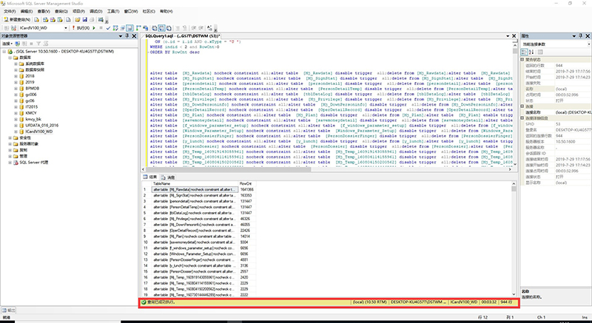Open the 连接 (Connect) dropdown in Object Explorer
592x323 pixels.
[7, 44]
